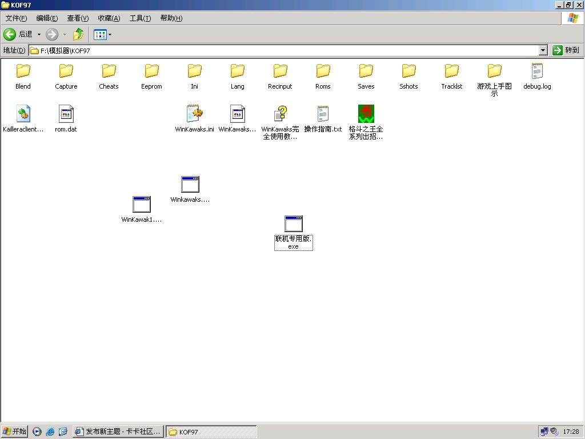The height and width of the screenshot is (439, 585).
Task: Open the Views dropdown arrow
Action: (110, 35)
